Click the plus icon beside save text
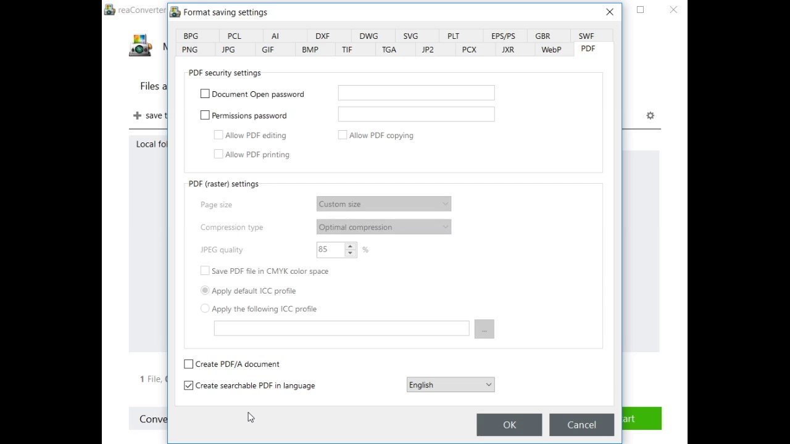The width and height of the screenshot is (790, 444). coord(137,115)
